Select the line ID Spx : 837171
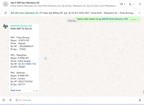 (18, 85)
